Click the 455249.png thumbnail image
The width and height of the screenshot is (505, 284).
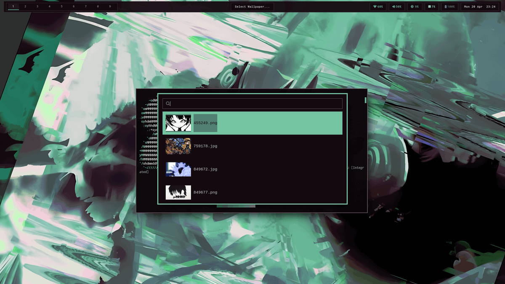tap(178, 122)
